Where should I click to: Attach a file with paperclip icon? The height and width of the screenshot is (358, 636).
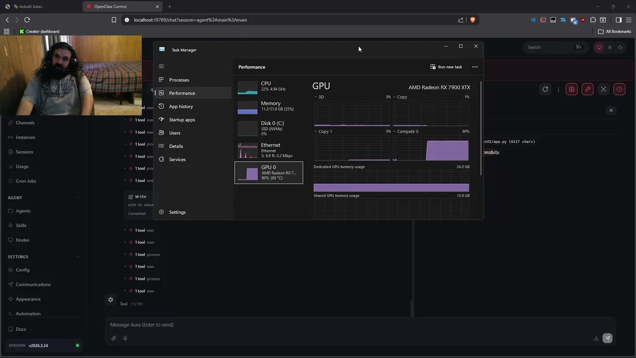114,338
